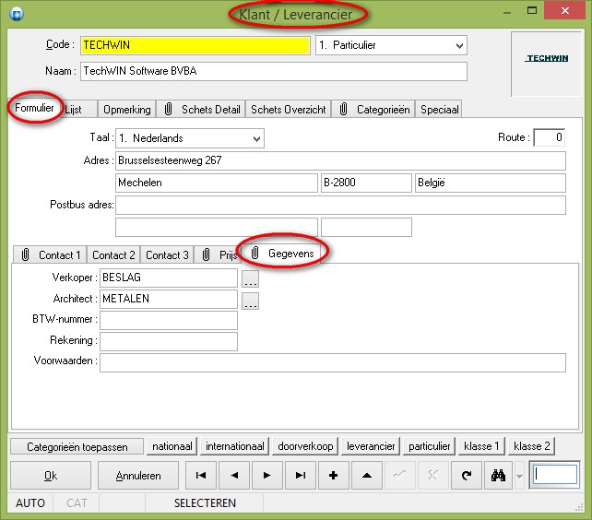Expand search options arrow next to binoculars
This screenshot has width=592, height=520.
pyautogui.click(x=519, y=476)
